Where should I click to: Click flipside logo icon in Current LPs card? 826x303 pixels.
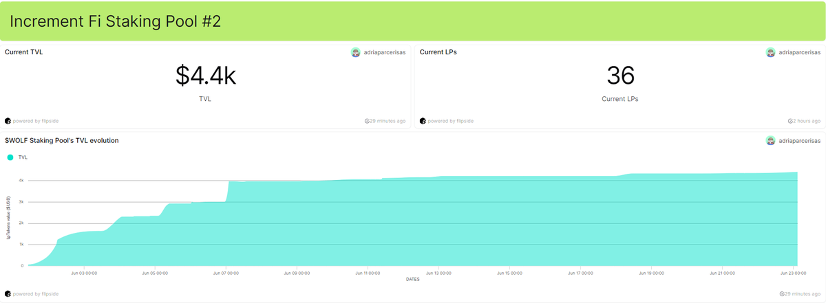[x=423, y=121]
